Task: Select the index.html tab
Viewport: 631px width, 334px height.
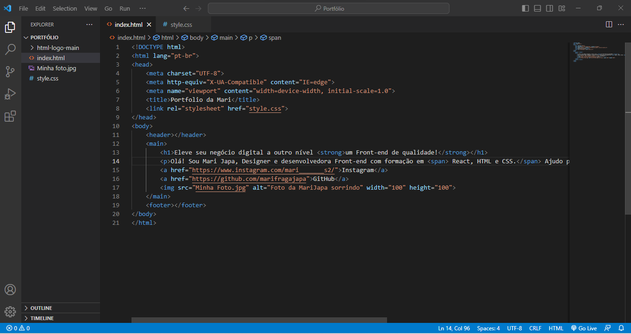Action: point(128,25)
